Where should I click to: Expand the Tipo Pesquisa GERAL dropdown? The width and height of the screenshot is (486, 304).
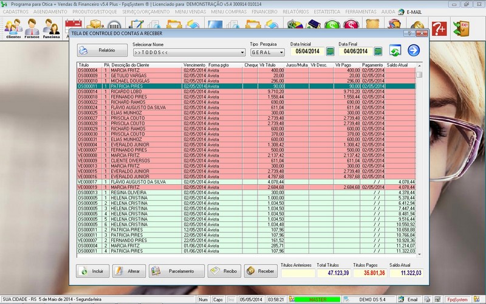(x=281, y=52)
